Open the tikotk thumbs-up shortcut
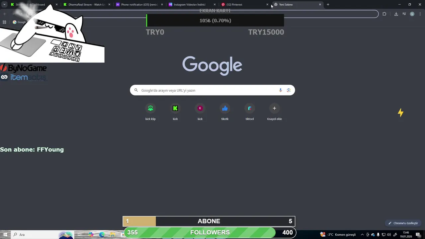Screen dimensions: 425x239 coord(225,112)
